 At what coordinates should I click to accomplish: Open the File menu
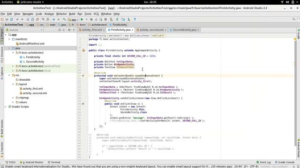click(3, 14)
